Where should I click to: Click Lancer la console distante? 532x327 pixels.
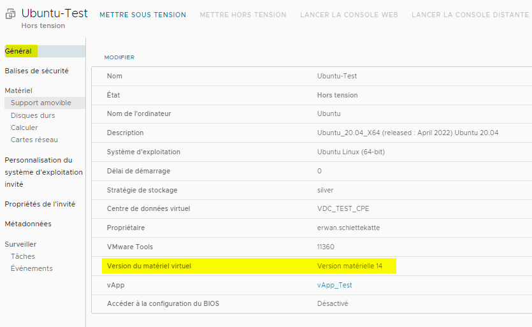(x=470, y=15)
